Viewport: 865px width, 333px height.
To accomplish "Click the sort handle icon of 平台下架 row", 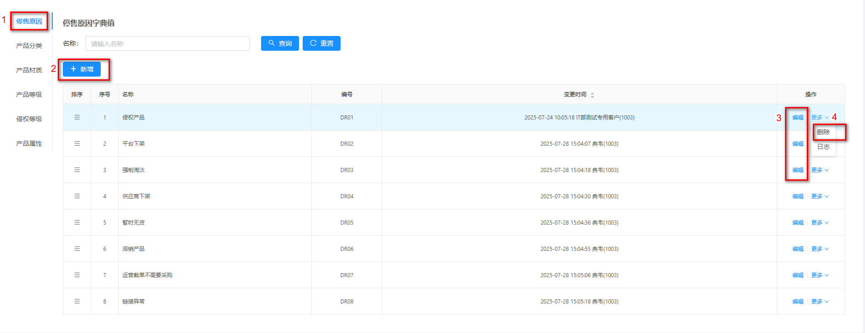I will pos(77,143).
